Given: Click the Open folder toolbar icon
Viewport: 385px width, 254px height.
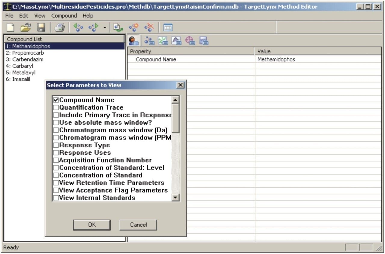Looking at the screenshot, I should tap(26, 28).
